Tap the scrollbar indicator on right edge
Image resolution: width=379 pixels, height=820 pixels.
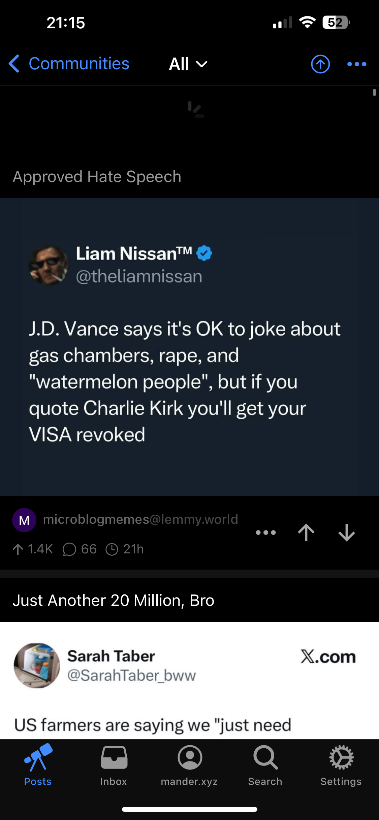pos(374,92)
